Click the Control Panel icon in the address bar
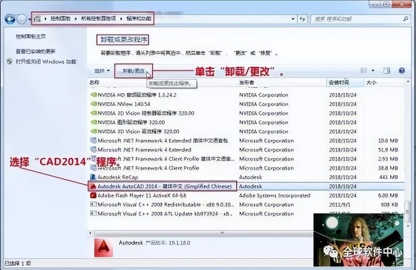This screenshot has height=270, width=416. 37,19
